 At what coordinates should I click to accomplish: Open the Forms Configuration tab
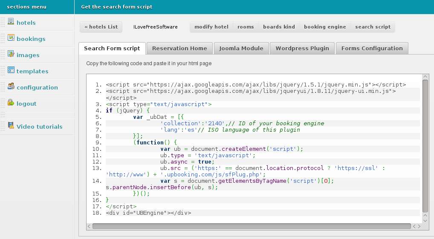pyautogui.click(x=372, y=49)
